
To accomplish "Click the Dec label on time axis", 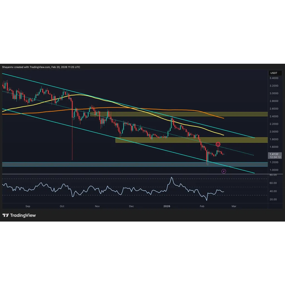I will 131,206.
